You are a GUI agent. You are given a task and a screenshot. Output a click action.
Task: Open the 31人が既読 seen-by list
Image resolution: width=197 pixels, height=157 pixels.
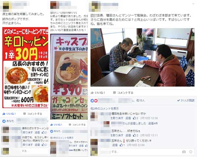coord(186,100)
